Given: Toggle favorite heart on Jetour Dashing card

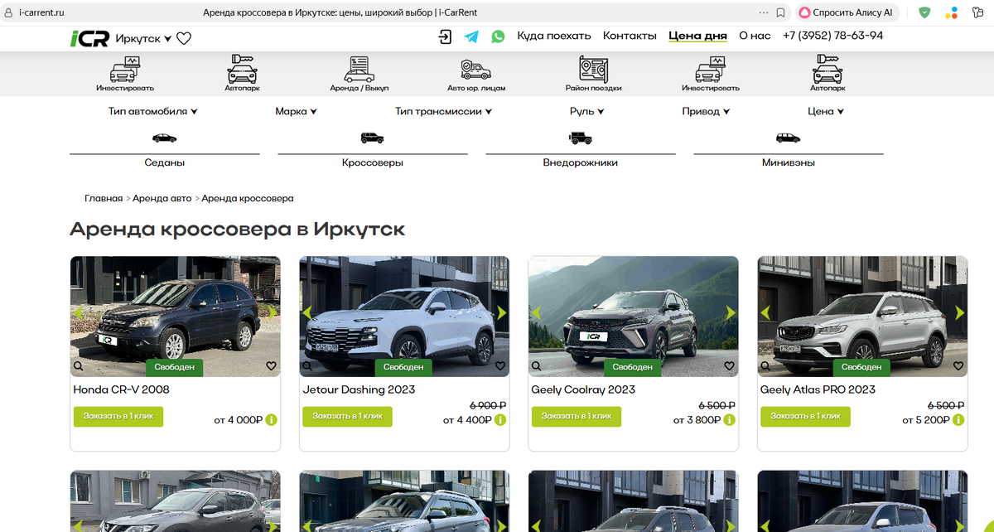Looking at the screenshot, I should [x=500, y=365].
